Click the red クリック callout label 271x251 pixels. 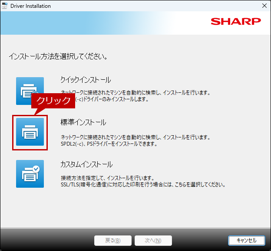(x=53, y=101)
